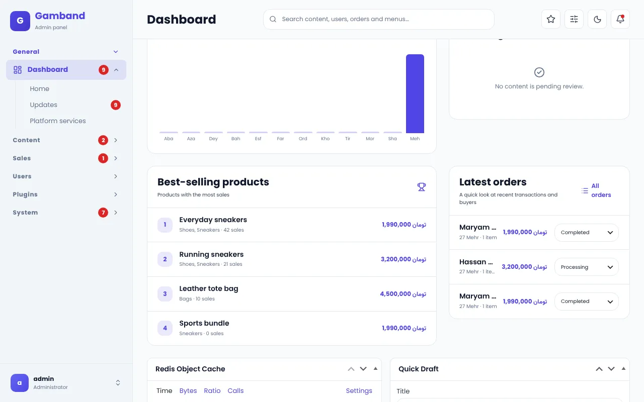The width and height of the screenshot is (644, 402).
Task: Switch to the Bytes tab
Action: pyautogui.click(x=188, y=391)
